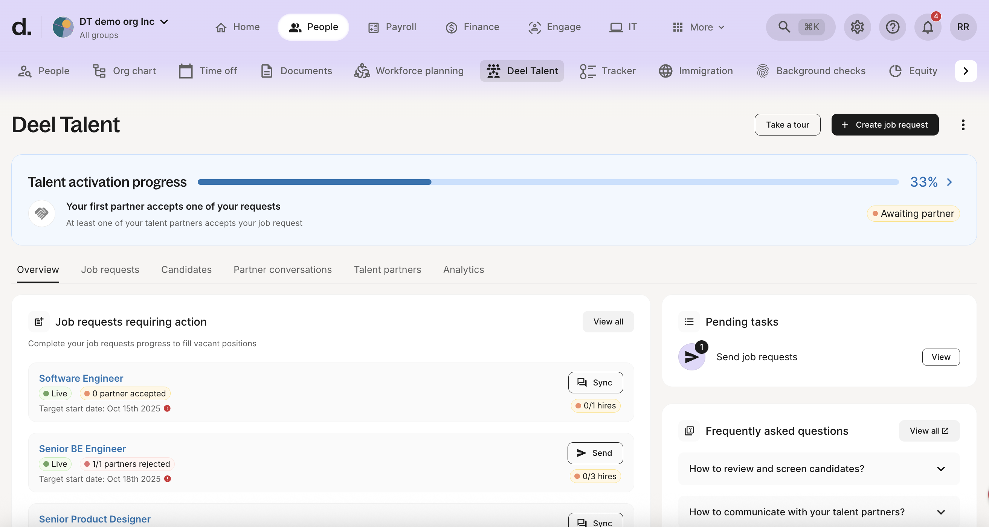This screenshot has height=527, width=989.
Task: Open the search with the magnifier icon
Action: [x=784, y=27]
